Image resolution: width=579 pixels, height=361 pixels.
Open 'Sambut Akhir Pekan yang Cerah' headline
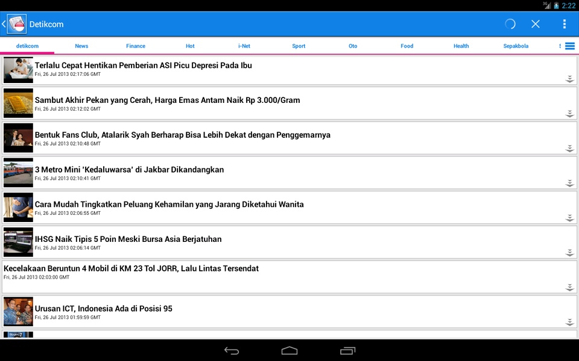(x=167, y=100)
